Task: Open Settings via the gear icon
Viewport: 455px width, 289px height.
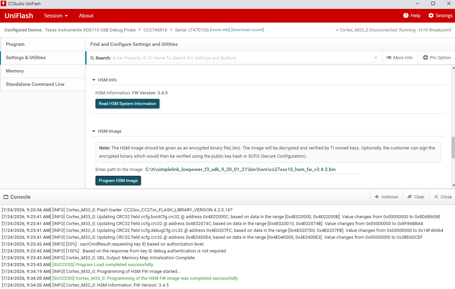Action: pos(431,15)
